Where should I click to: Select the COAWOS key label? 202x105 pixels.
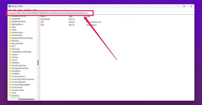pos(15,74)
